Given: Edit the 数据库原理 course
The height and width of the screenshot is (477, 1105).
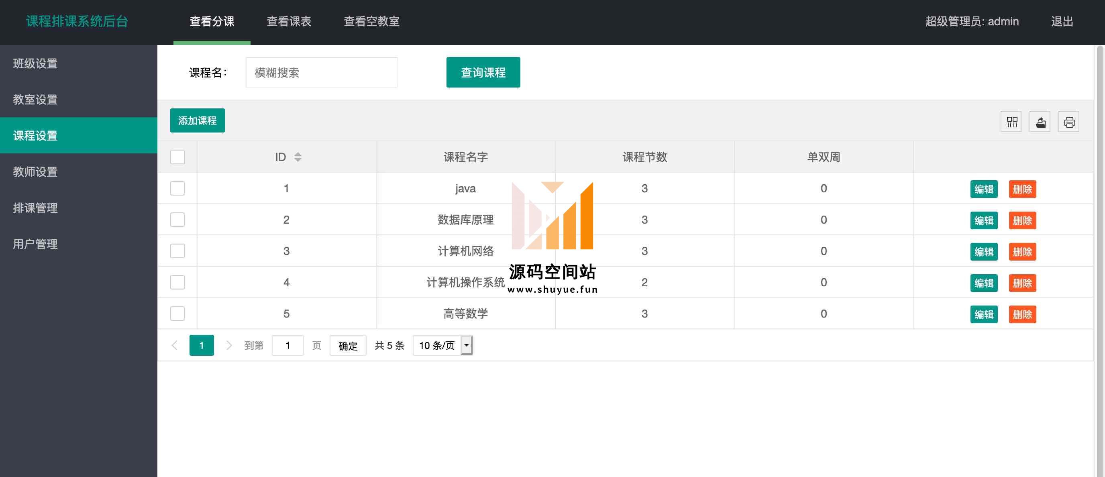Looking at the screenshot, I should [x=984, y=220].
